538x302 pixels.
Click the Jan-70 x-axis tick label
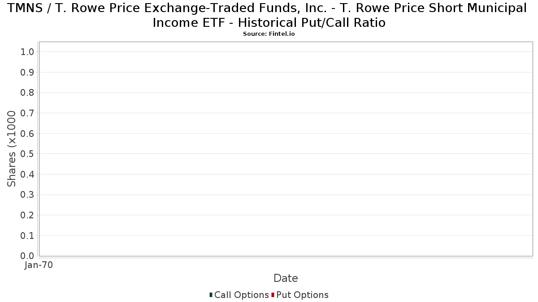(39, 265)
